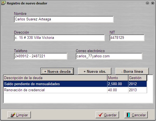Click the Descripción de la deuda column header
Viewport: 156px width, 121px height.
click(55, 78)
